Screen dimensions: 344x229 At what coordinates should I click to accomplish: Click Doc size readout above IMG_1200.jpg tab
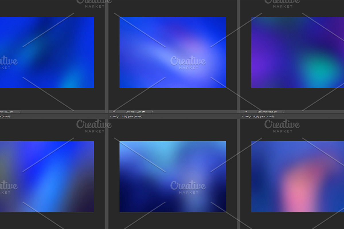click(135, 112)
